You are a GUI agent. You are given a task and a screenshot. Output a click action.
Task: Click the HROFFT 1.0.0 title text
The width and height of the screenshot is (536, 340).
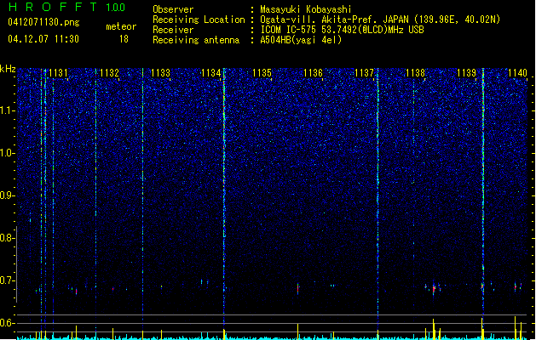tap(67, 7)
